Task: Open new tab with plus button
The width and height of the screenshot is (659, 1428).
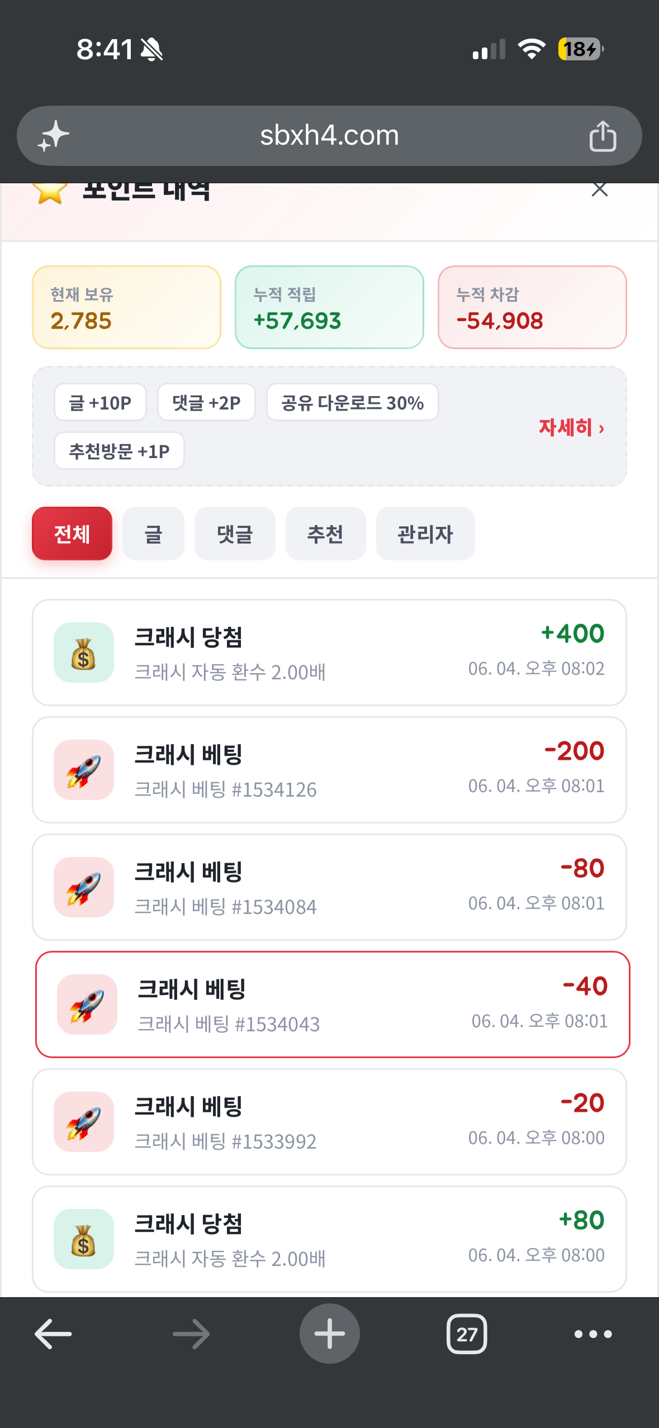Action: pos(329,1334)
